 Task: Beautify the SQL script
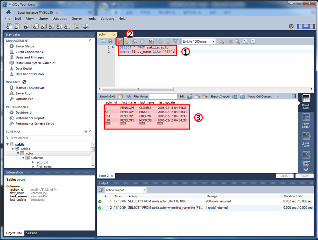[x=230, y=42]
